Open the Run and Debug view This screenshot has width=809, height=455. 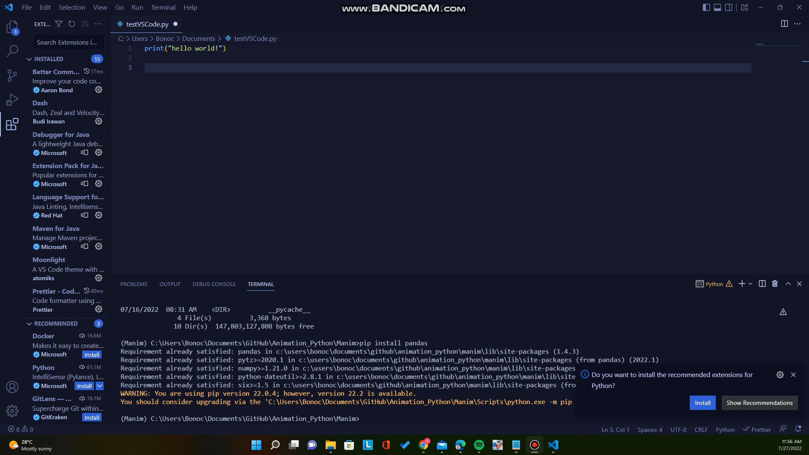pyautogui.click(x=12, y=99)
